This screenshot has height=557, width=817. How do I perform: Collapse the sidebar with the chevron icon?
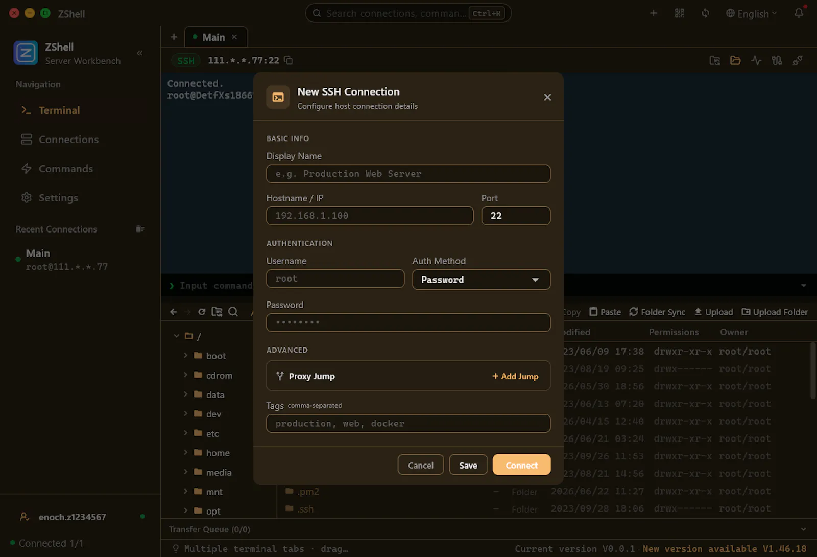click(139, 53)
